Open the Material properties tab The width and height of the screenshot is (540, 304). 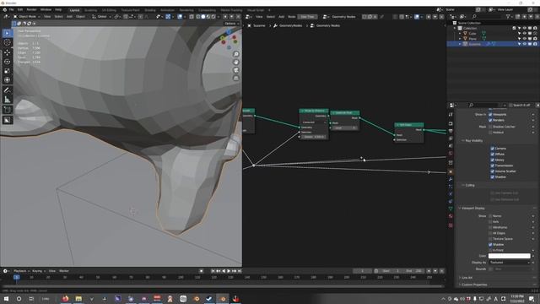[x=451, y=216]
